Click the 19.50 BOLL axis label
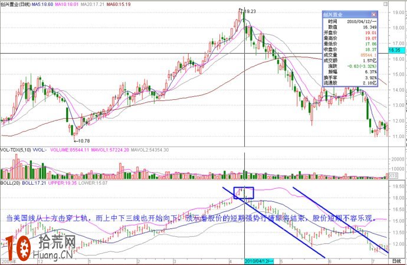This screenshot has height=265, width=407. point(398,187)
